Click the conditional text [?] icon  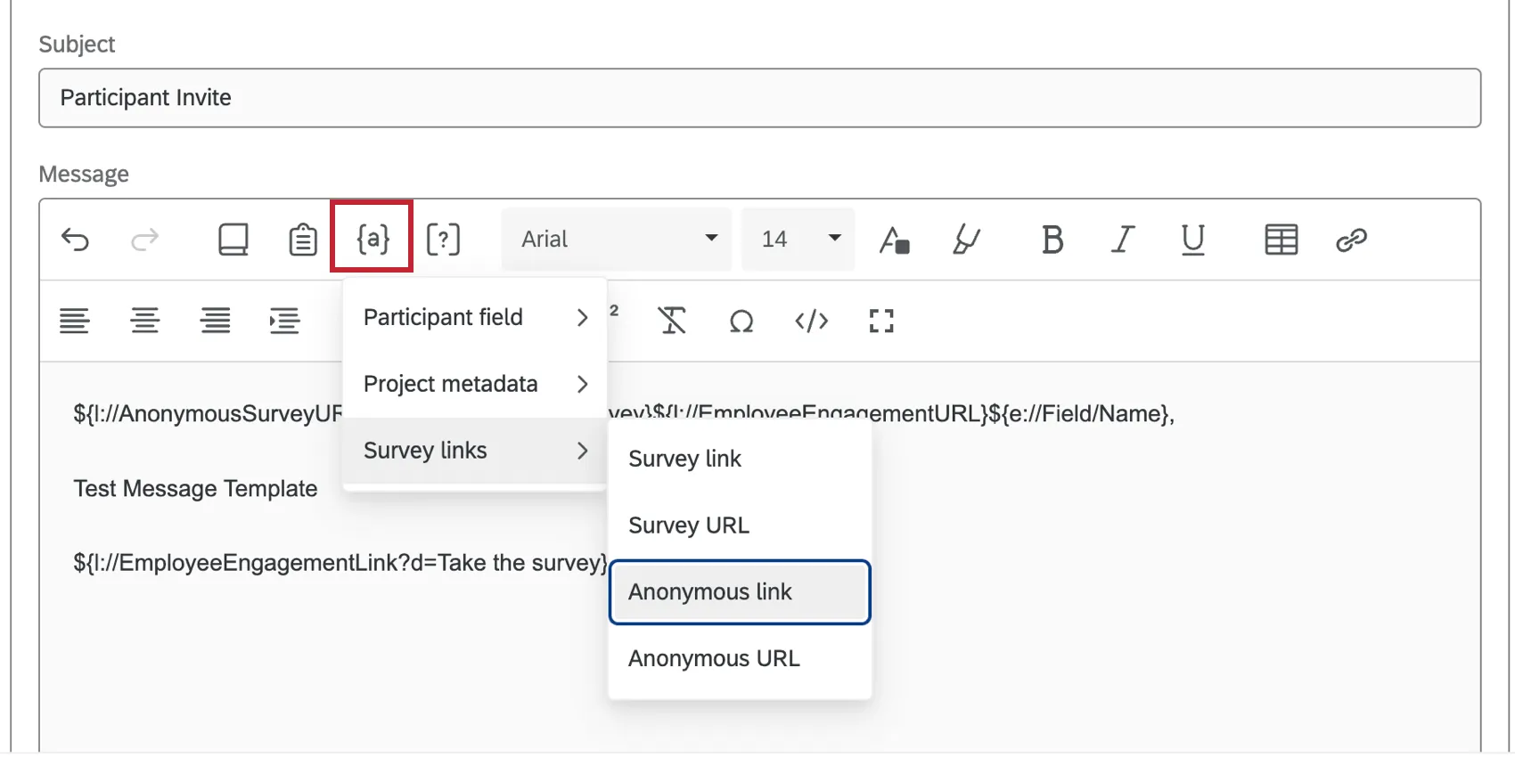pyautogui.click(x=443, y=240)
